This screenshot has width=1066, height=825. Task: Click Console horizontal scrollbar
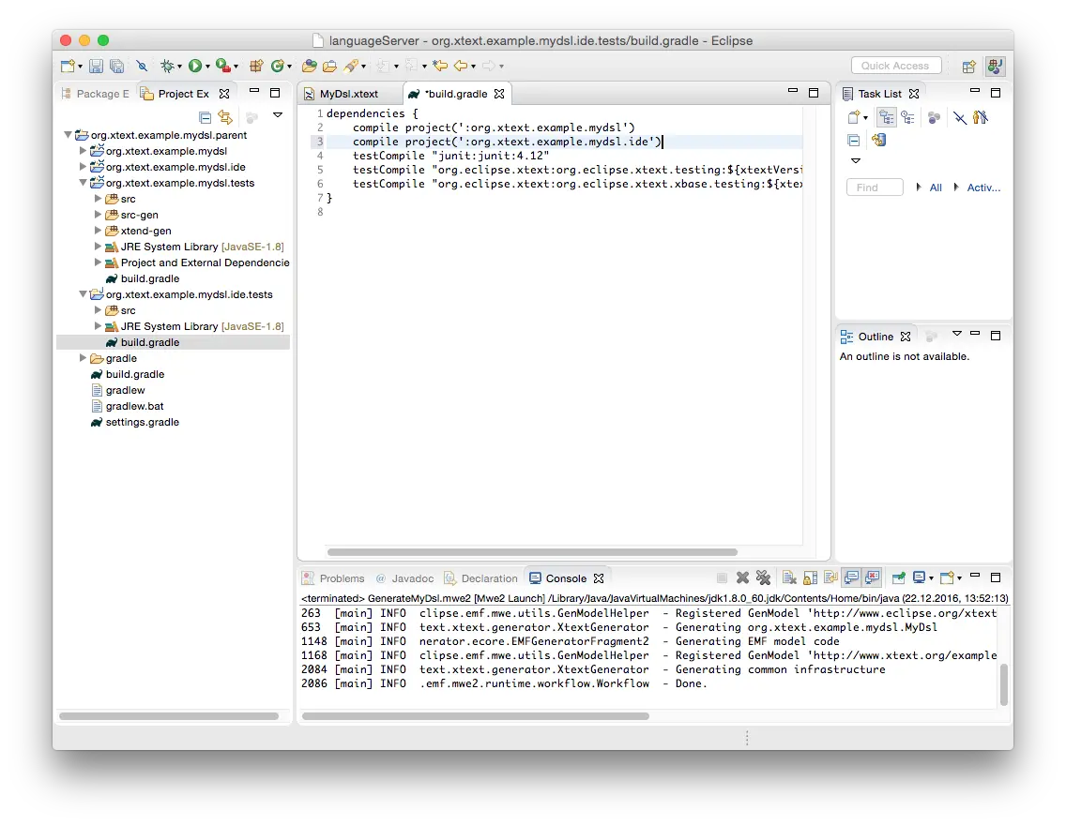[x=475, y=715]
